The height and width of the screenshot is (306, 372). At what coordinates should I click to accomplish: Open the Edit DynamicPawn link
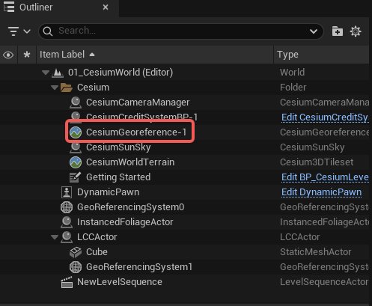321,192
